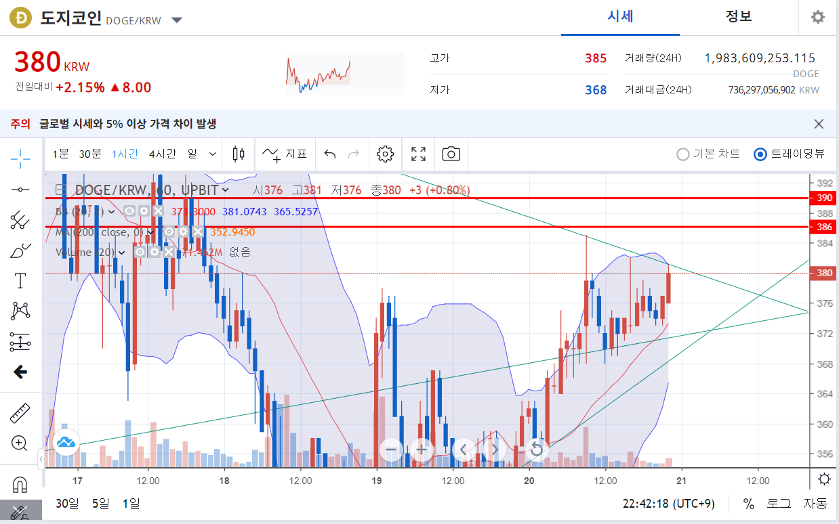Toggle the 로그 log scale
The height and width of the screenshot is (524, 839).
(x=779, y=504)
